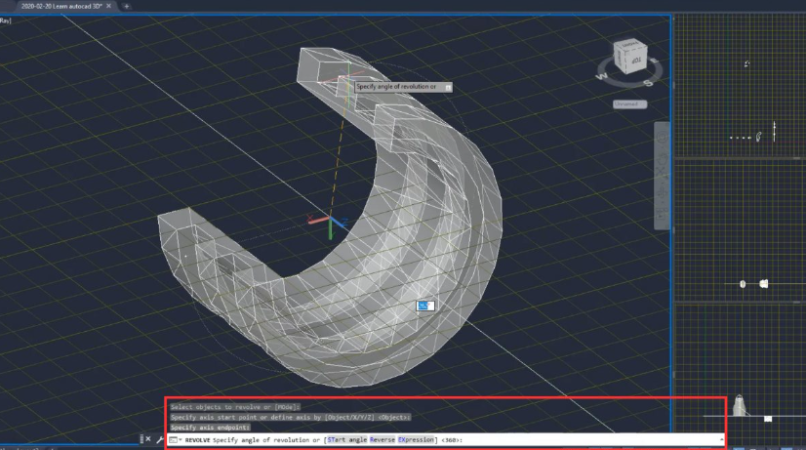Open a new drawing tab with plus
The width and height of the screenshot is (806, 450).
[126, 6]
